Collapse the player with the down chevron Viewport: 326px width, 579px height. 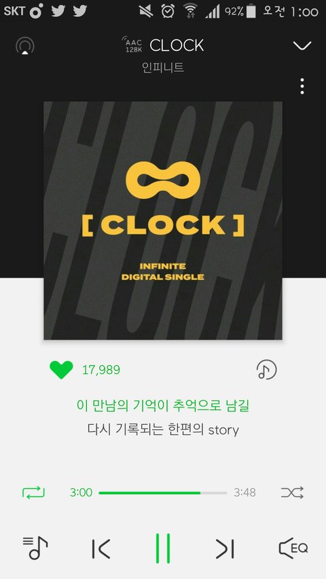click(x=302, y=45)
